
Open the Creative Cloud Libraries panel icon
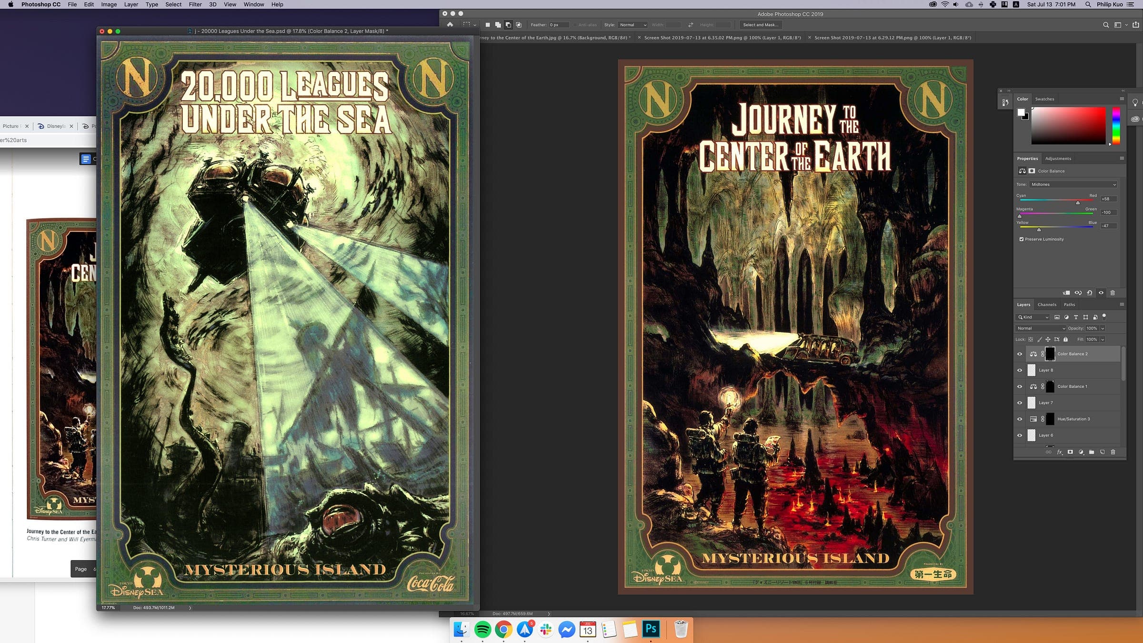1135,119
